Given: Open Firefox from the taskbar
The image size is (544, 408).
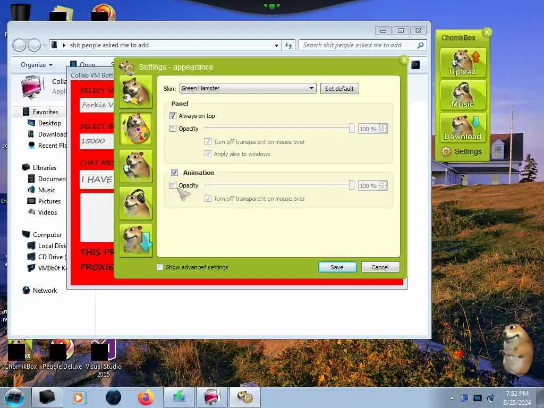Looking at the screenshot, I should 146,397.
